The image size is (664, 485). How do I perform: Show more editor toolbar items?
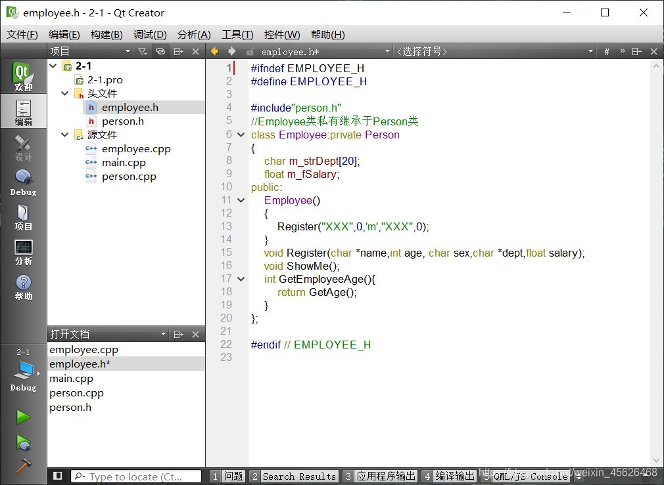click(623, 51)
